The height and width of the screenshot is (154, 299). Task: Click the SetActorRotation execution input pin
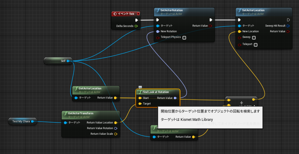[x=157, y=20]
